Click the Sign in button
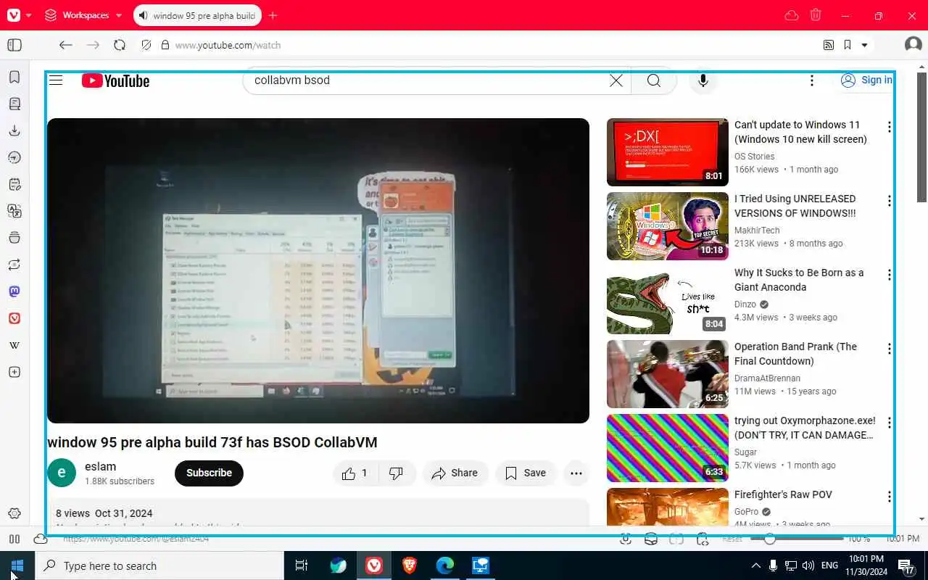 click(x=866, y=80)
